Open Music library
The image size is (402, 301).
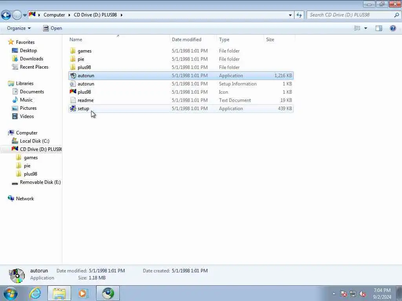pyautogui.click(x=26, y=100)
